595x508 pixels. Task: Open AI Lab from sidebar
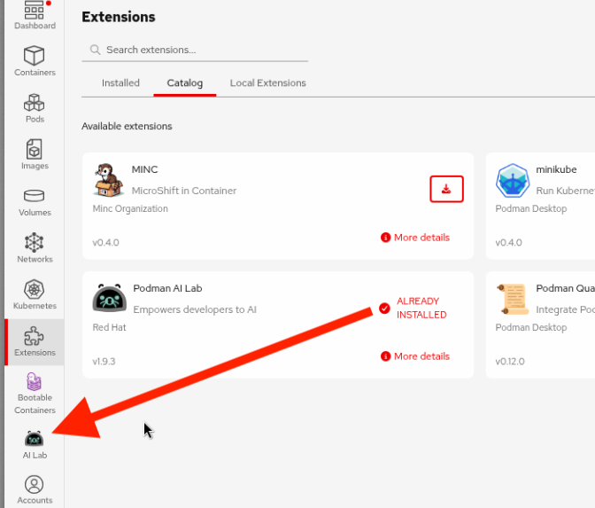point(34,443)
